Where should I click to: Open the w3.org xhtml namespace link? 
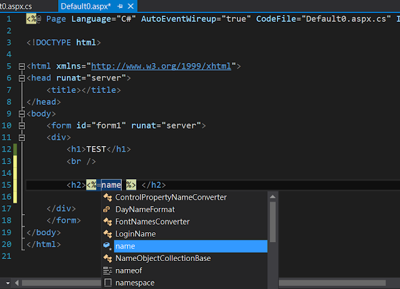click(x=161, y=66)
